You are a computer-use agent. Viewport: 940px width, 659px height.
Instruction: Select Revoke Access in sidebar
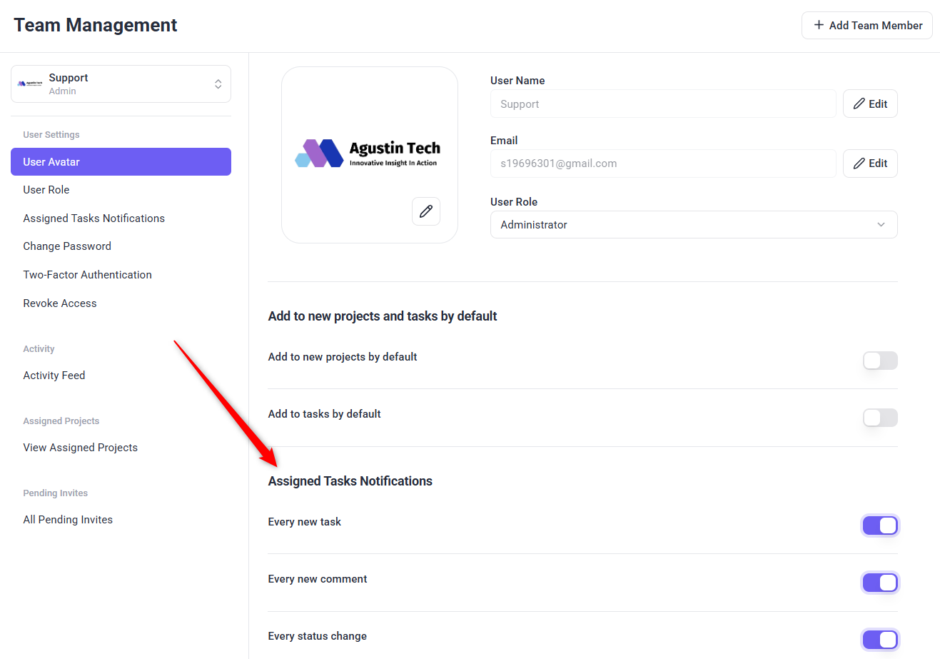tap(60, 303)
